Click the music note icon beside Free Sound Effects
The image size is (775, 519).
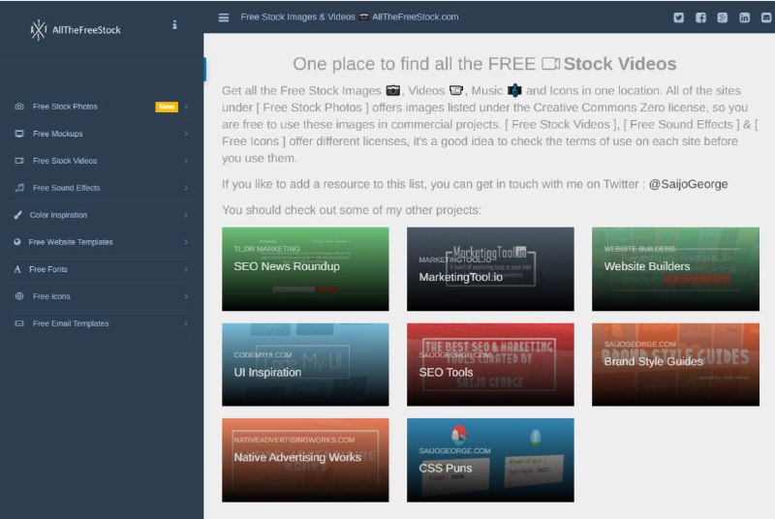pos(19,188)
